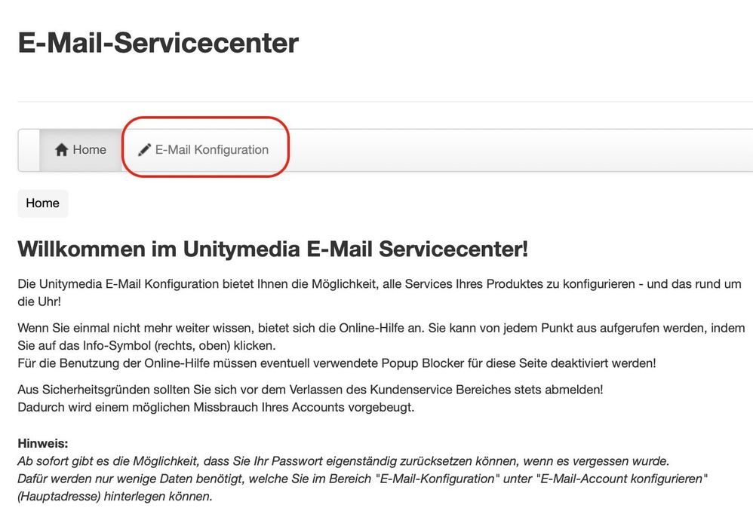Click the E-Mail-Servicecenter page title
The height and width of the screenshot is (511, 753).
click(158, 43)
